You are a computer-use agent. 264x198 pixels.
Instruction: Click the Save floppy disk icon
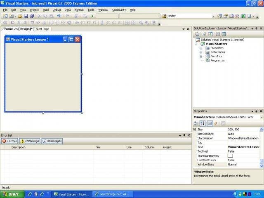pyautogui.click(x=26, y=16)
